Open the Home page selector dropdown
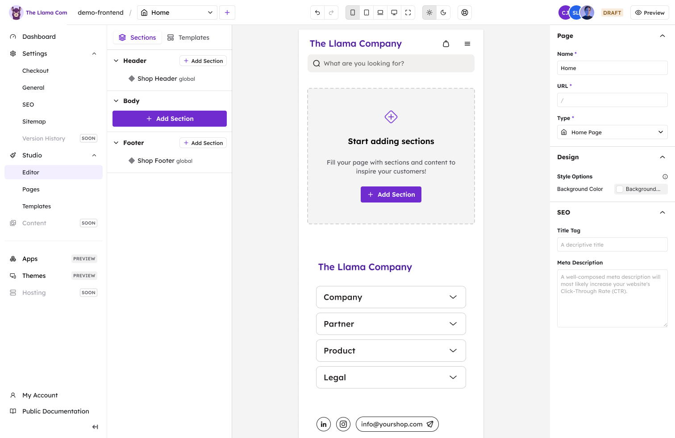The image size is (675, 438). click(177, 12)
